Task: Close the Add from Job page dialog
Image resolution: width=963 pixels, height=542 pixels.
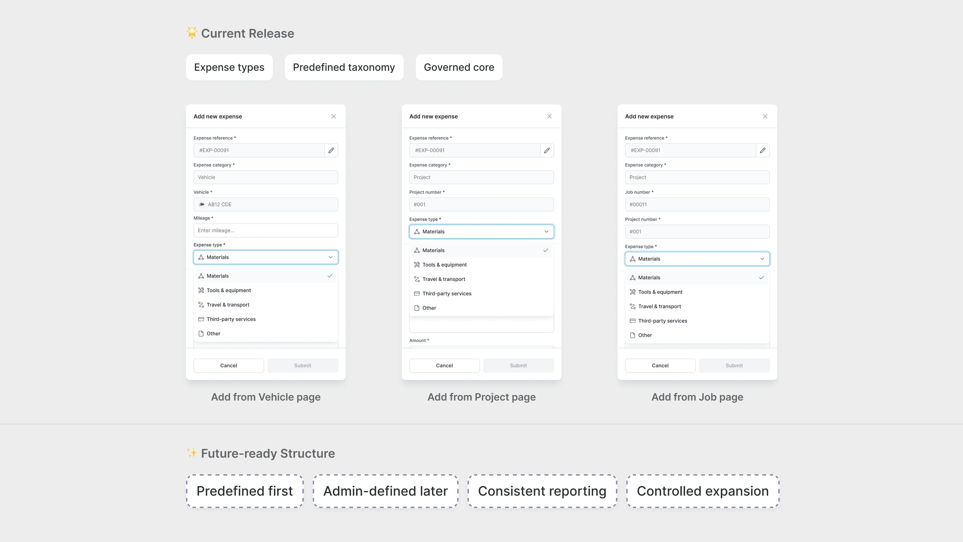Action: [765, 116]
